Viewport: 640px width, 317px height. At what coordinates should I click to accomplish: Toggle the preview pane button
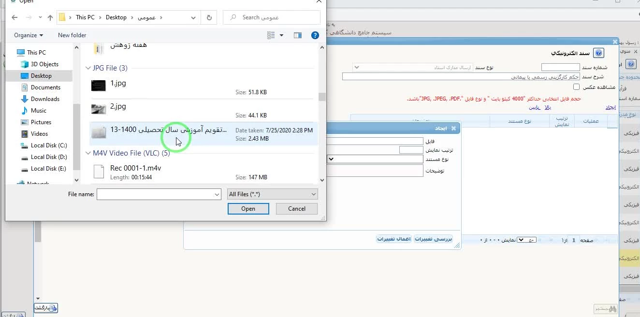[x=298, y=35]
